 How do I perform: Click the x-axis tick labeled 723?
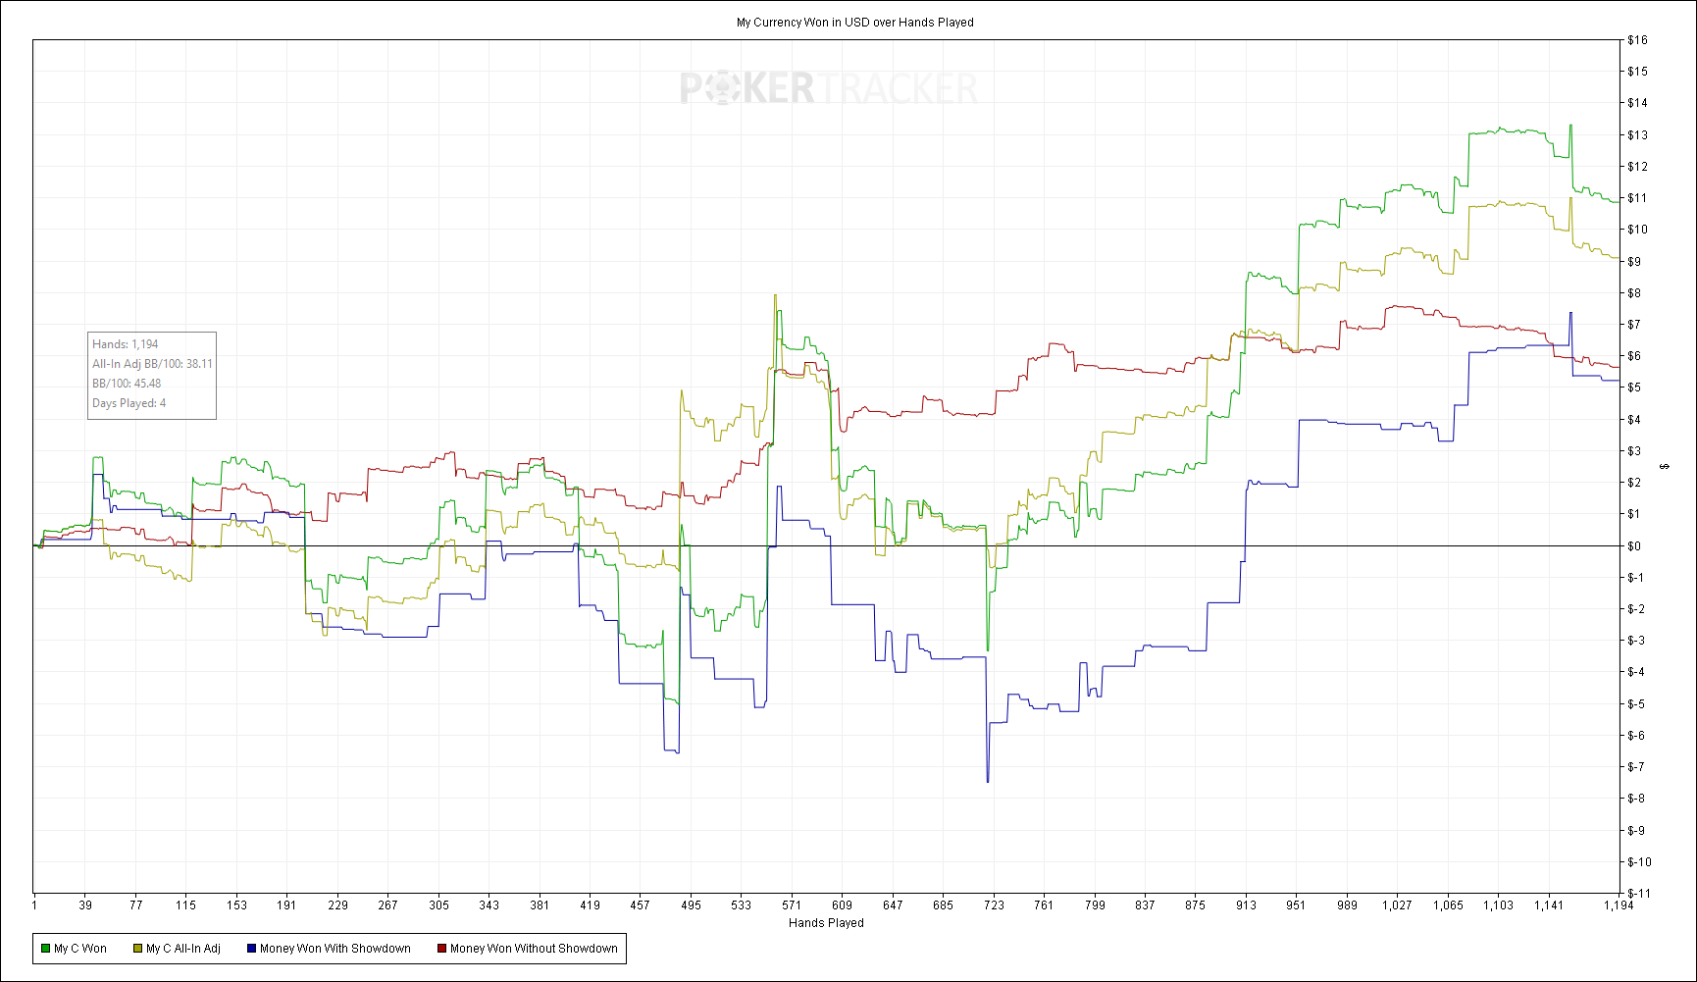(994, 905)
